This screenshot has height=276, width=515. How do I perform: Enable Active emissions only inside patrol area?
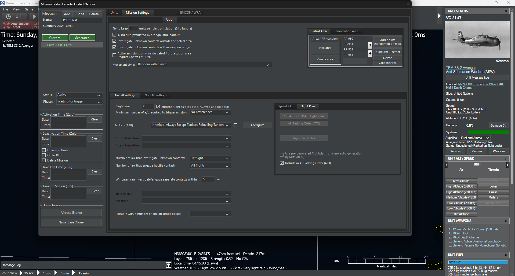(x=114, y=55)
